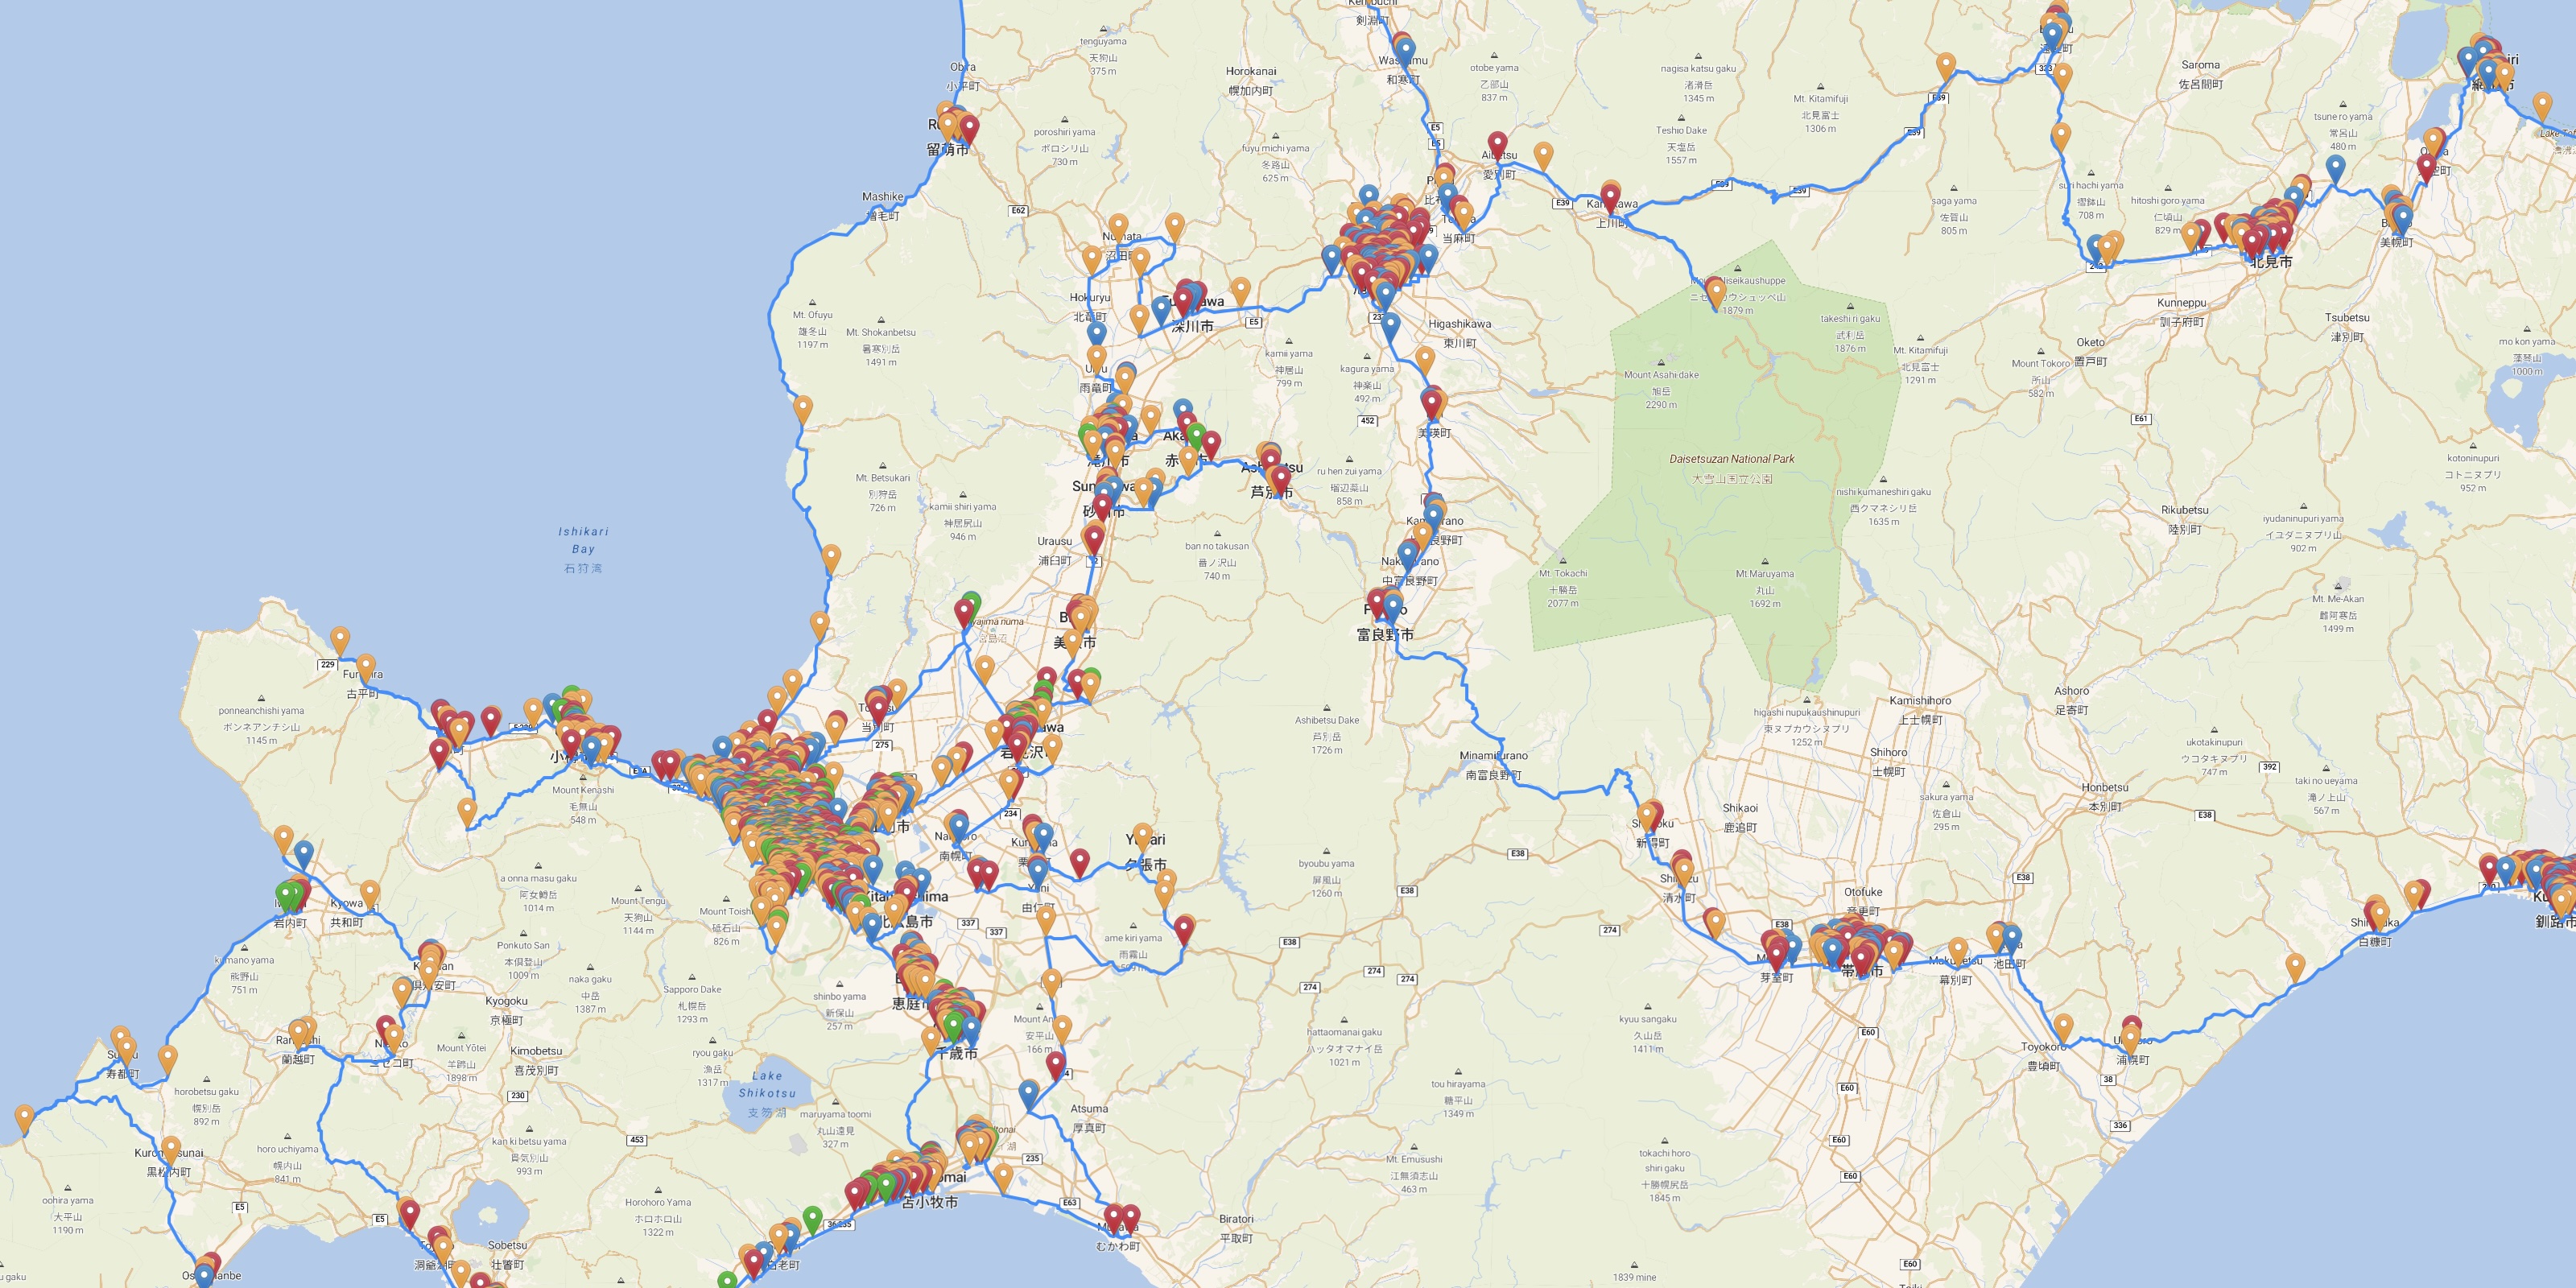
Task: Select the blue pin west of Atsuma
Action: (1029, 1094)
